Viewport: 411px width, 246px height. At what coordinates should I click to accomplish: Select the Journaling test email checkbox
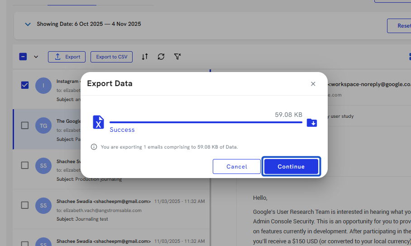25,205
